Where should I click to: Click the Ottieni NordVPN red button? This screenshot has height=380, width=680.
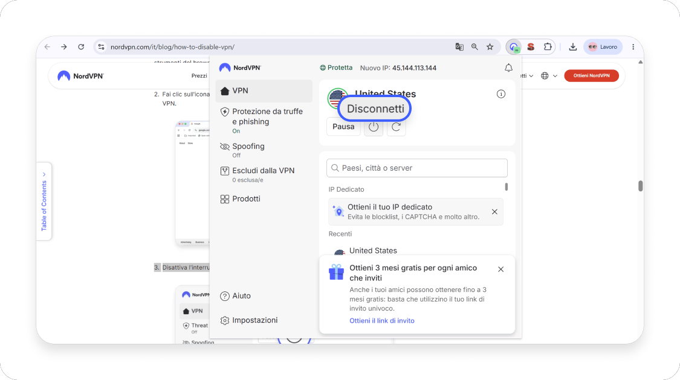pos(591,76)
